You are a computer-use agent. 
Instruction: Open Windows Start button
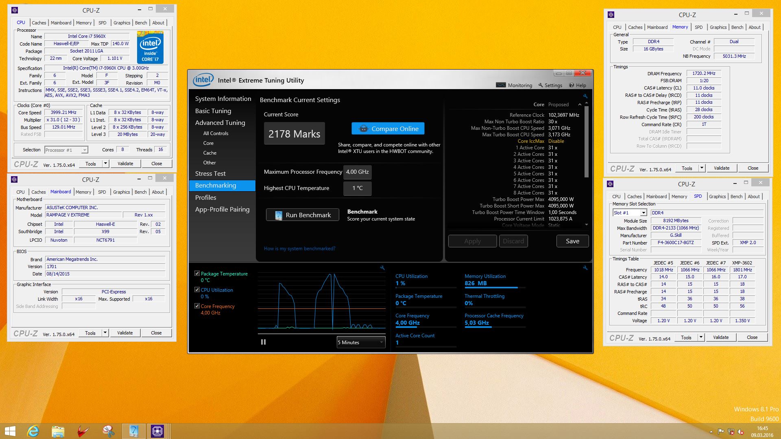(x=10, y=431)
